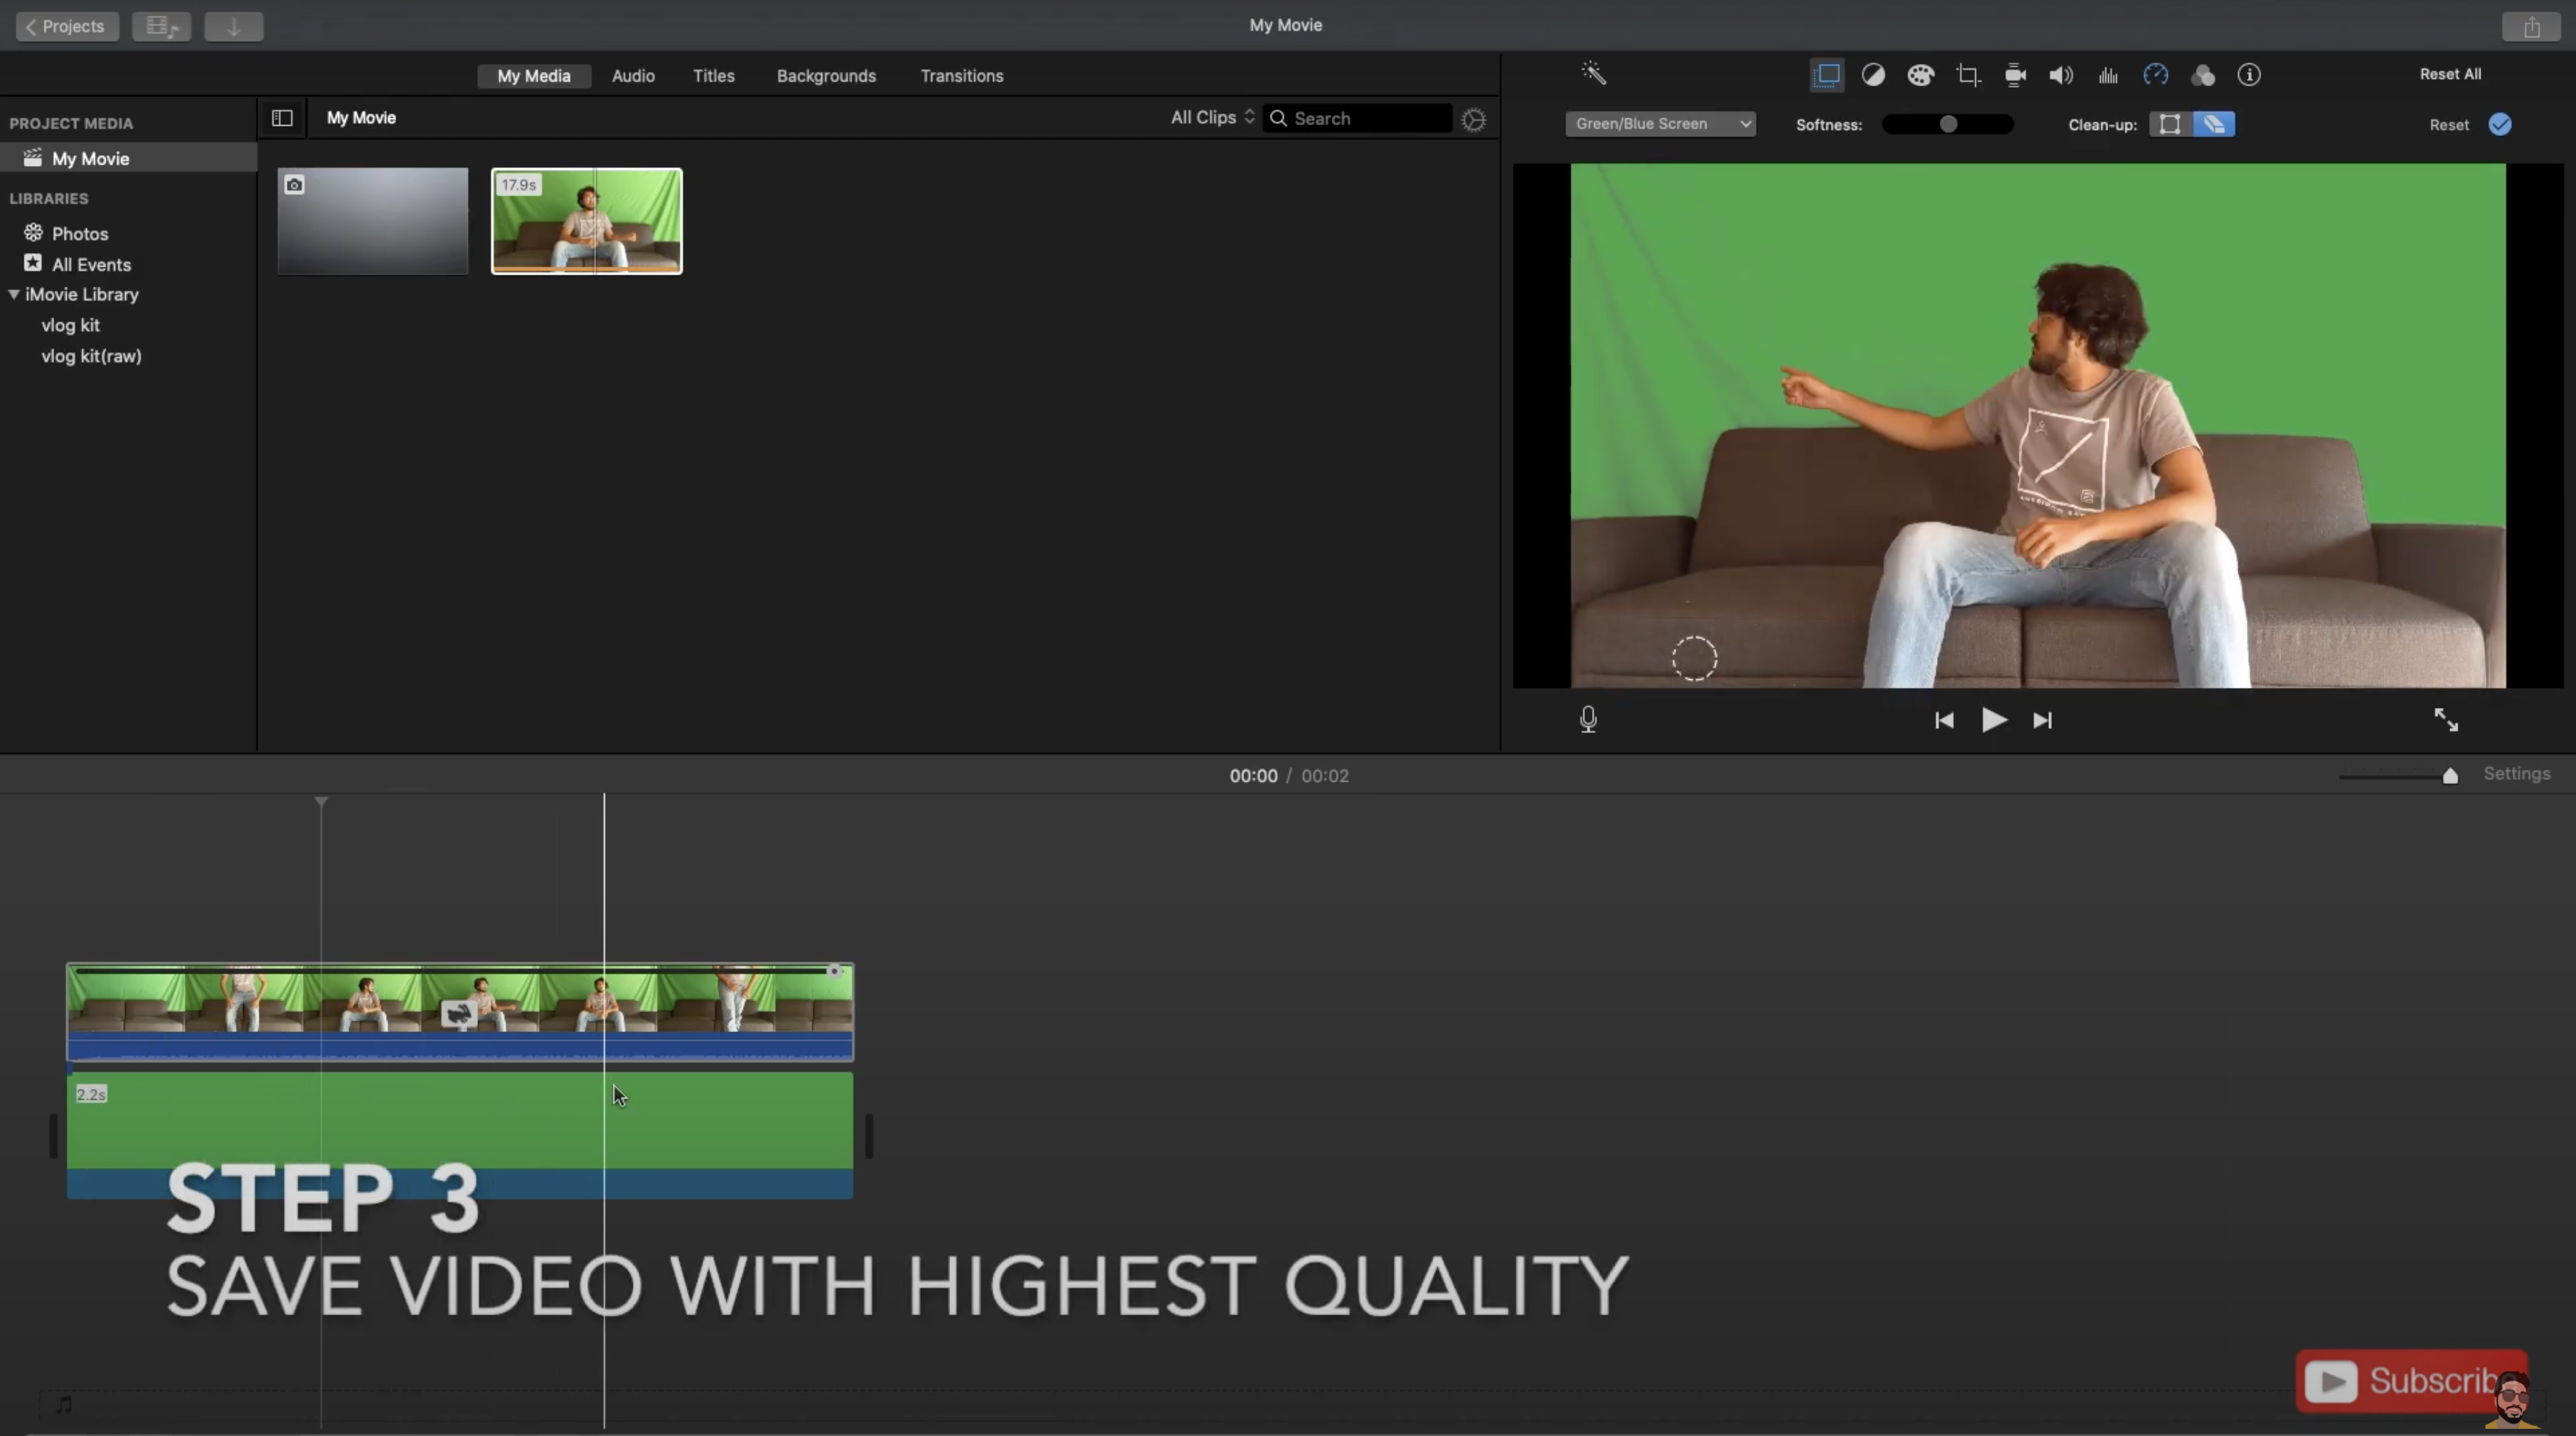Switch to My Media tab
The image size is (2576, 1436).
[x=533, y=76]
